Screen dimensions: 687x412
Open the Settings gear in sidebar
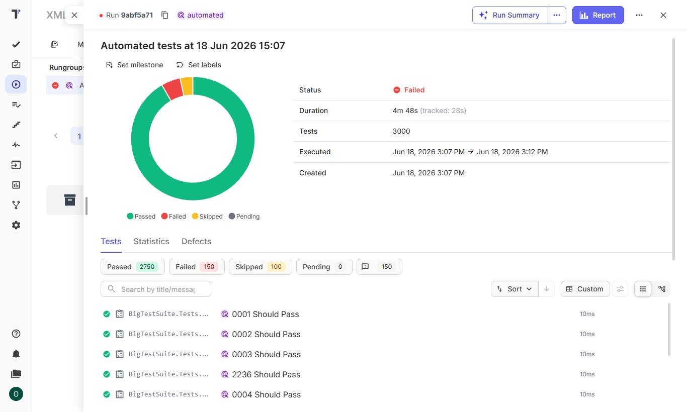(x=16, y=225)
